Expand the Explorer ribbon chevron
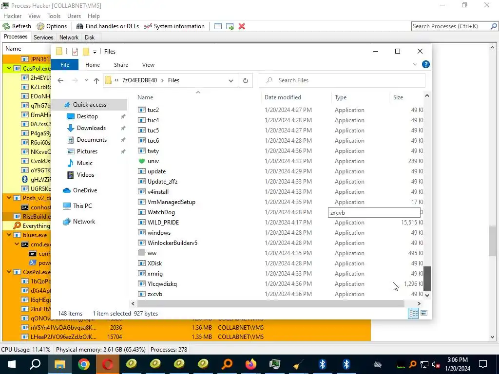The height and width of the screenshot is (374, 499). [415, 65]
